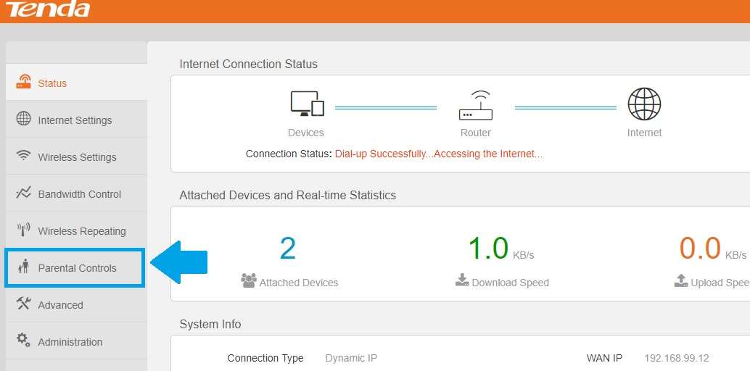The width and height of the screenshot is (750, 371).
Task: Open Internet Settings menu item
Action: (76, 120)
